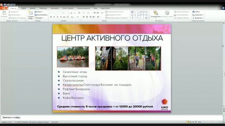Toggle Underline (Ч) formatting
225x126 pixels.
[x=57, y=17]
